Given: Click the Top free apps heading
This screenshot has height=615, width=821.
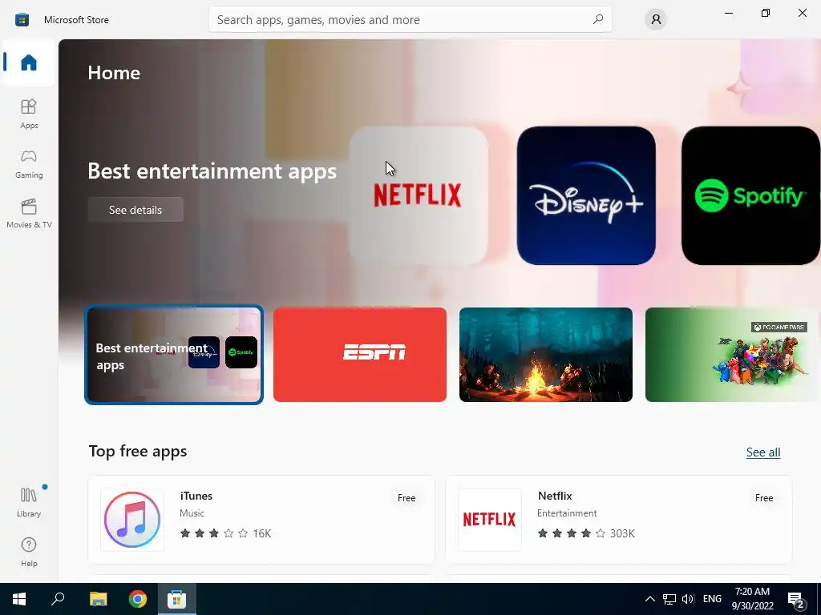Looking at the screenshot, I should click(138, 451).
